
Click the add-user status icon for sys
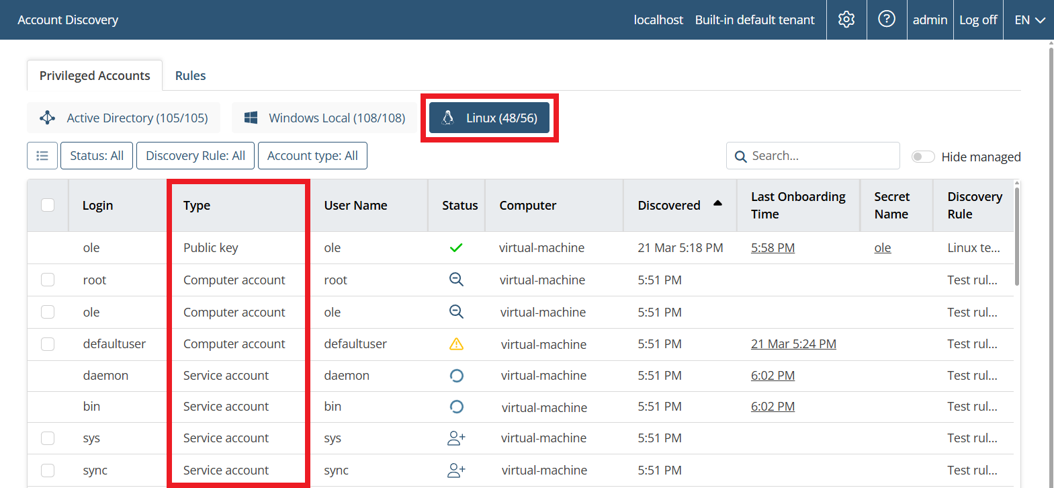456,438
